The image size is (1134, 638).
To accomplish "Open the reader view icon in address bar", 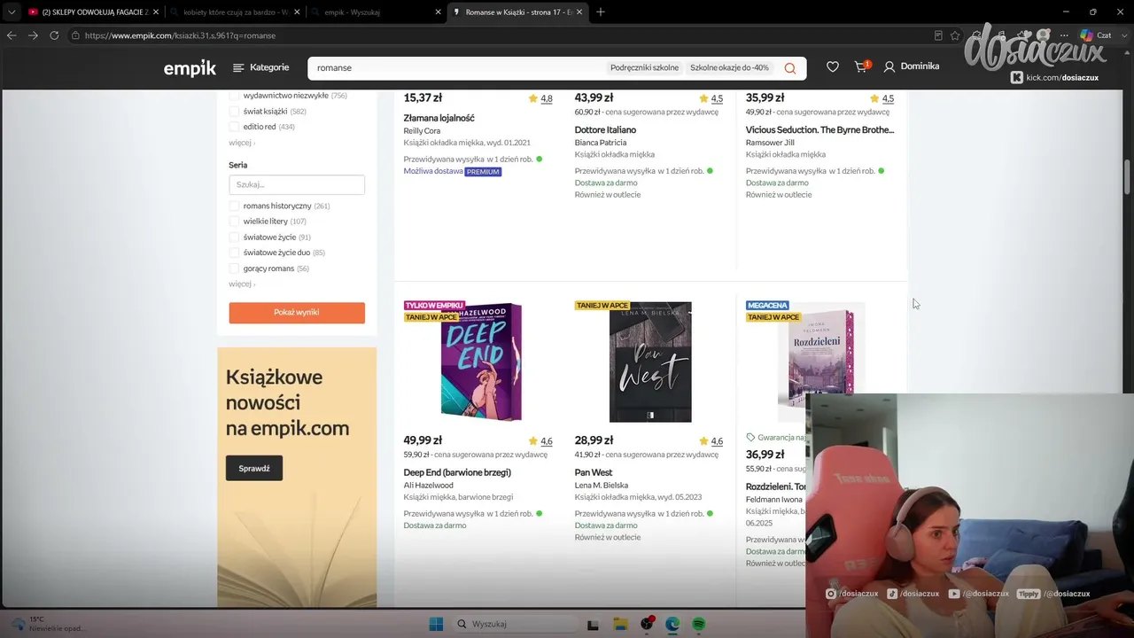I will point(938,35).
